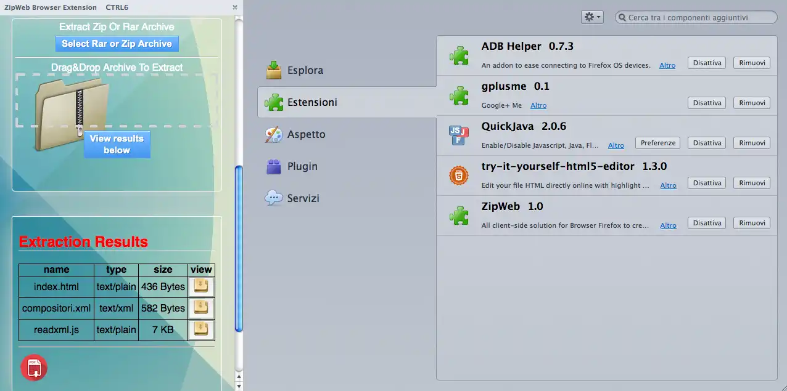This screenshot has height=391, width=787.
Task: Open the gear tools dropdown menu
Action: 592,17
